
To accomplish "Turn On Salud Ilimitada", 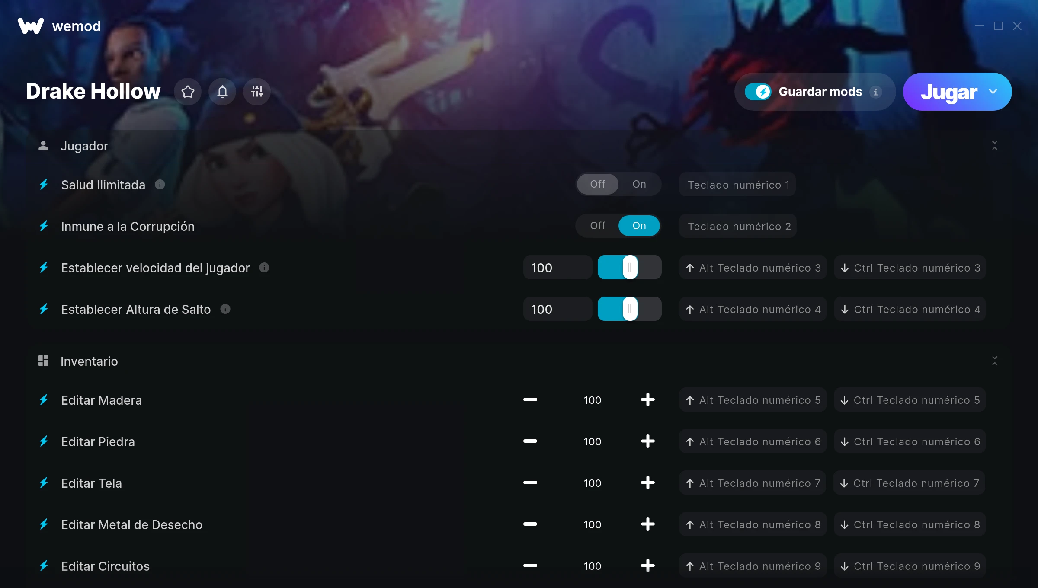I will click(x=639, y=184).
